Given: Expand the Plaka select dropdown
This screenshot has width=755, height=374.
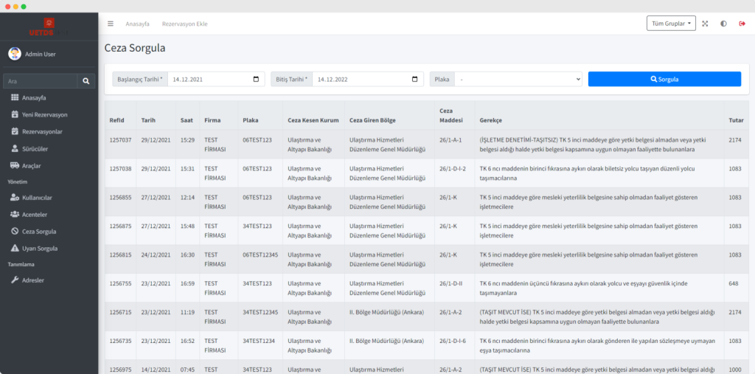Looking at the screenshot, I should tap(518, 79).
